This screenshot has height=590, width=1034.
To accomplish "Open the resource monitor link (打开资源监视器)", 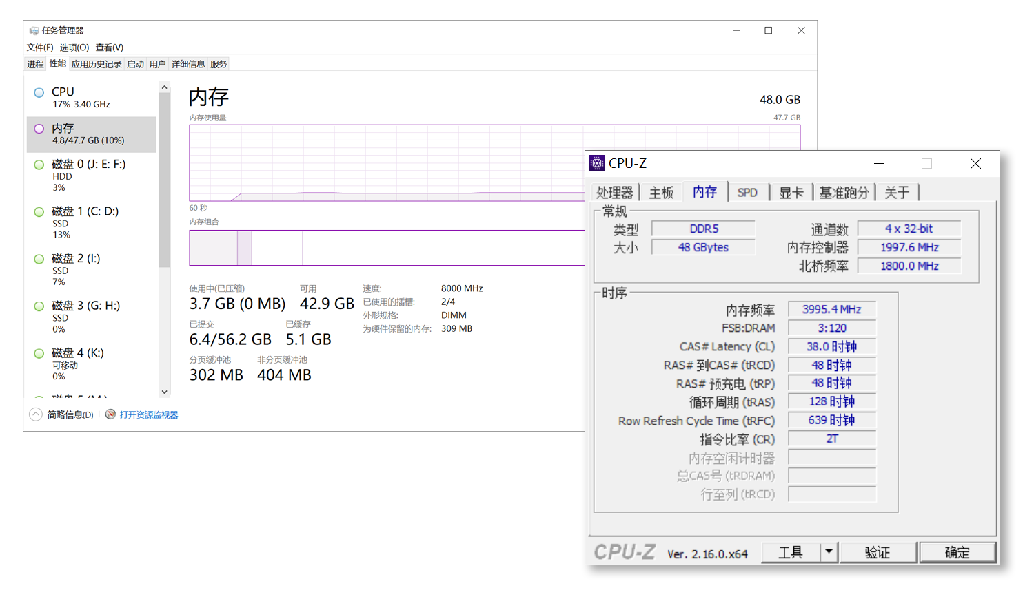I will [x=149, y=415].
